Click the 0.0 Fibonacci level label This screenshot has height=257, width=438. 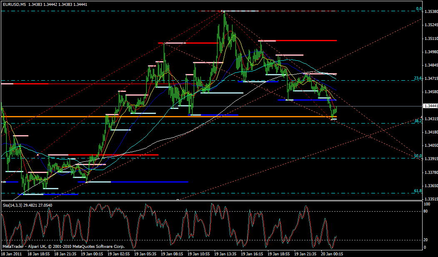419,9
